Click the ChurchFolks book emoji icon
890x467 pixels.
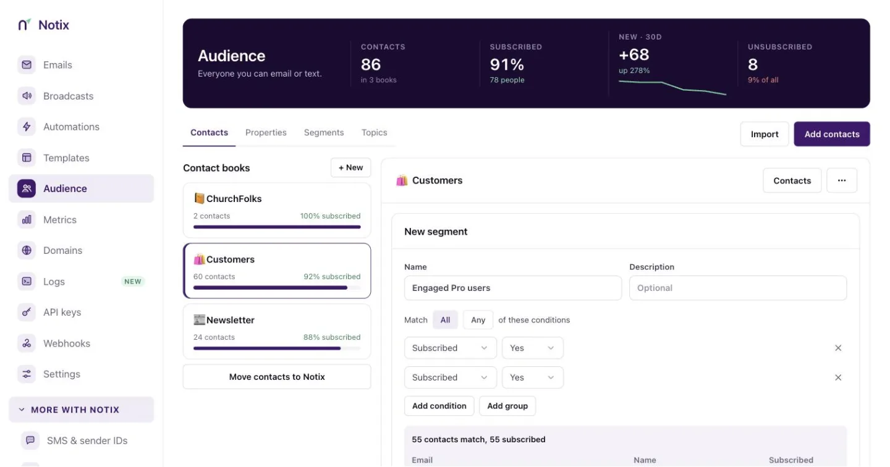coord(199,198)
